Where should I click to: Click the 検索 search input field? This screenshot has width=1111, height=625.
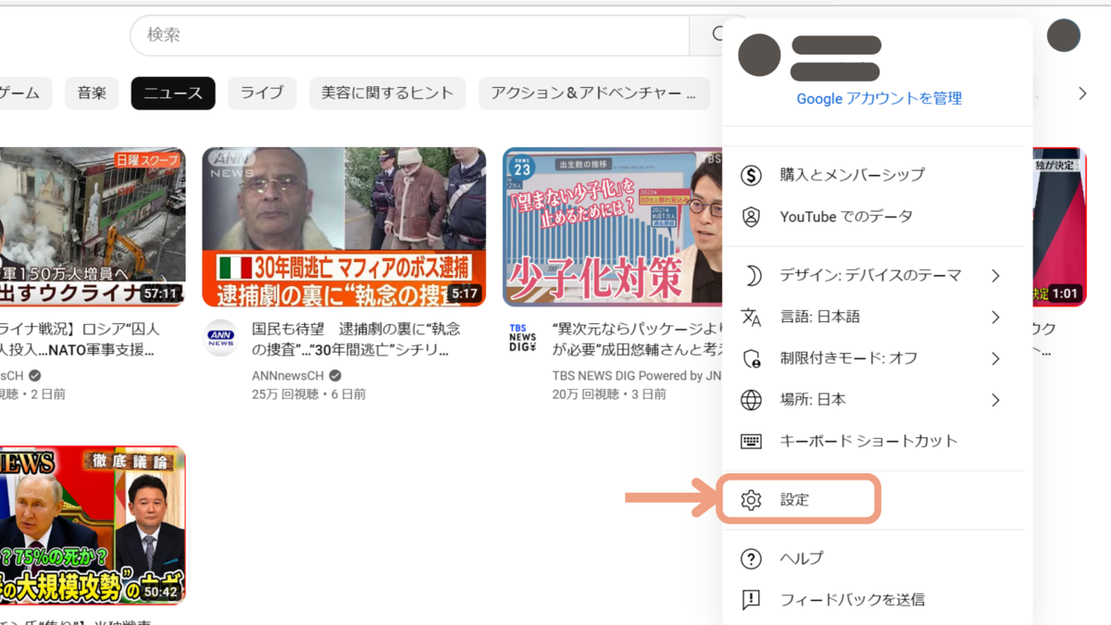tap(410, 35)
